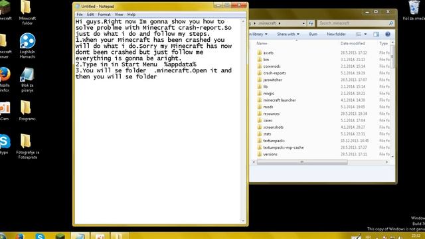Select the lib folder icon
Screen dimensions: 425x239
coord(260,86)
